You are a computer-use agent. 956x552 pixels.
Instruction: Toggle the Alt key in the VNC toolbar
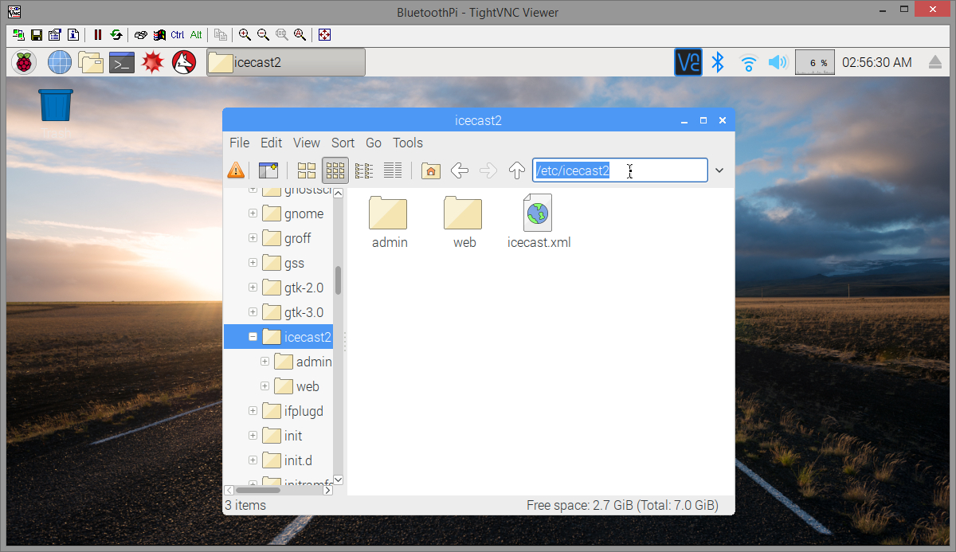click(x=196, y=35)
